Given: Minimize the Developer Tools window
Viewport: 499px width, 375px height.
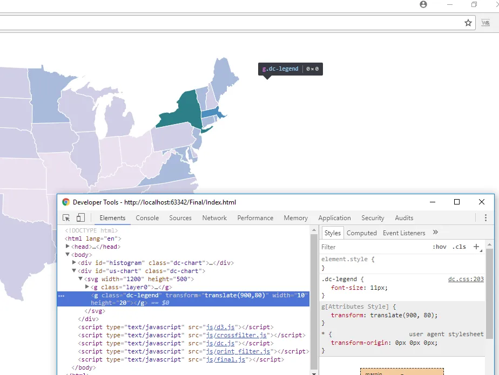Looking at the screenshot, I should coord(432,202).
